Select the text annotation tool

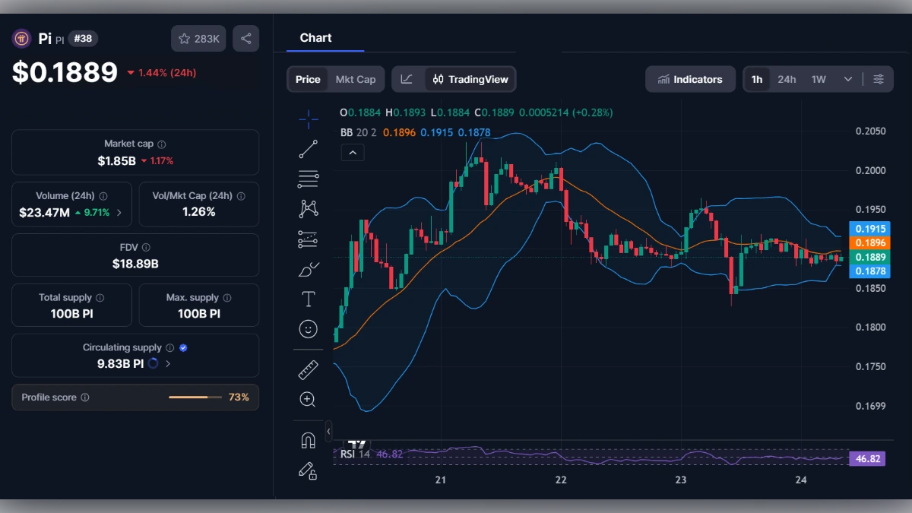point(308,299)
